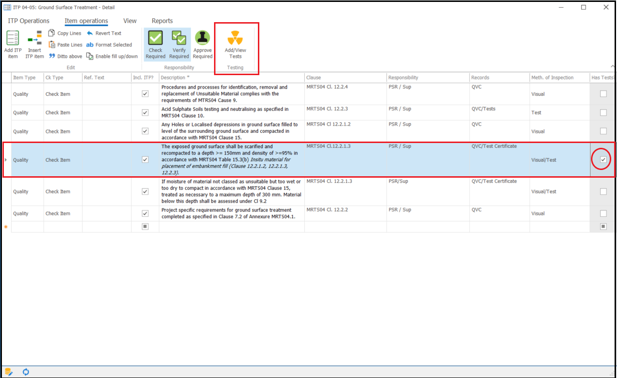This screenshot has height=378, width=617.
Task: Untick Incl. ITP for Unsuitable Material procedures row
Action: tap(145, 94)
